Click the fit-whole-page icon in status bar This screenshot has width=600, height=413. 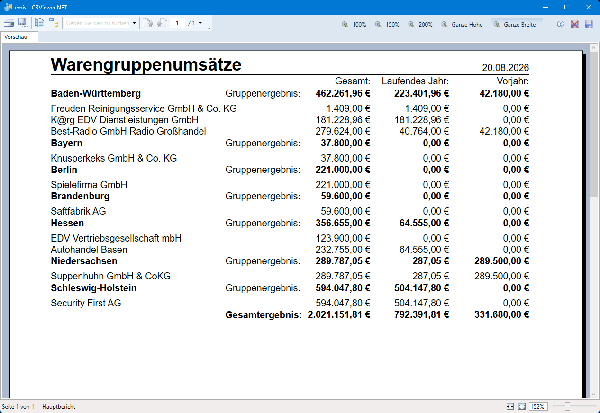[522, 406]
